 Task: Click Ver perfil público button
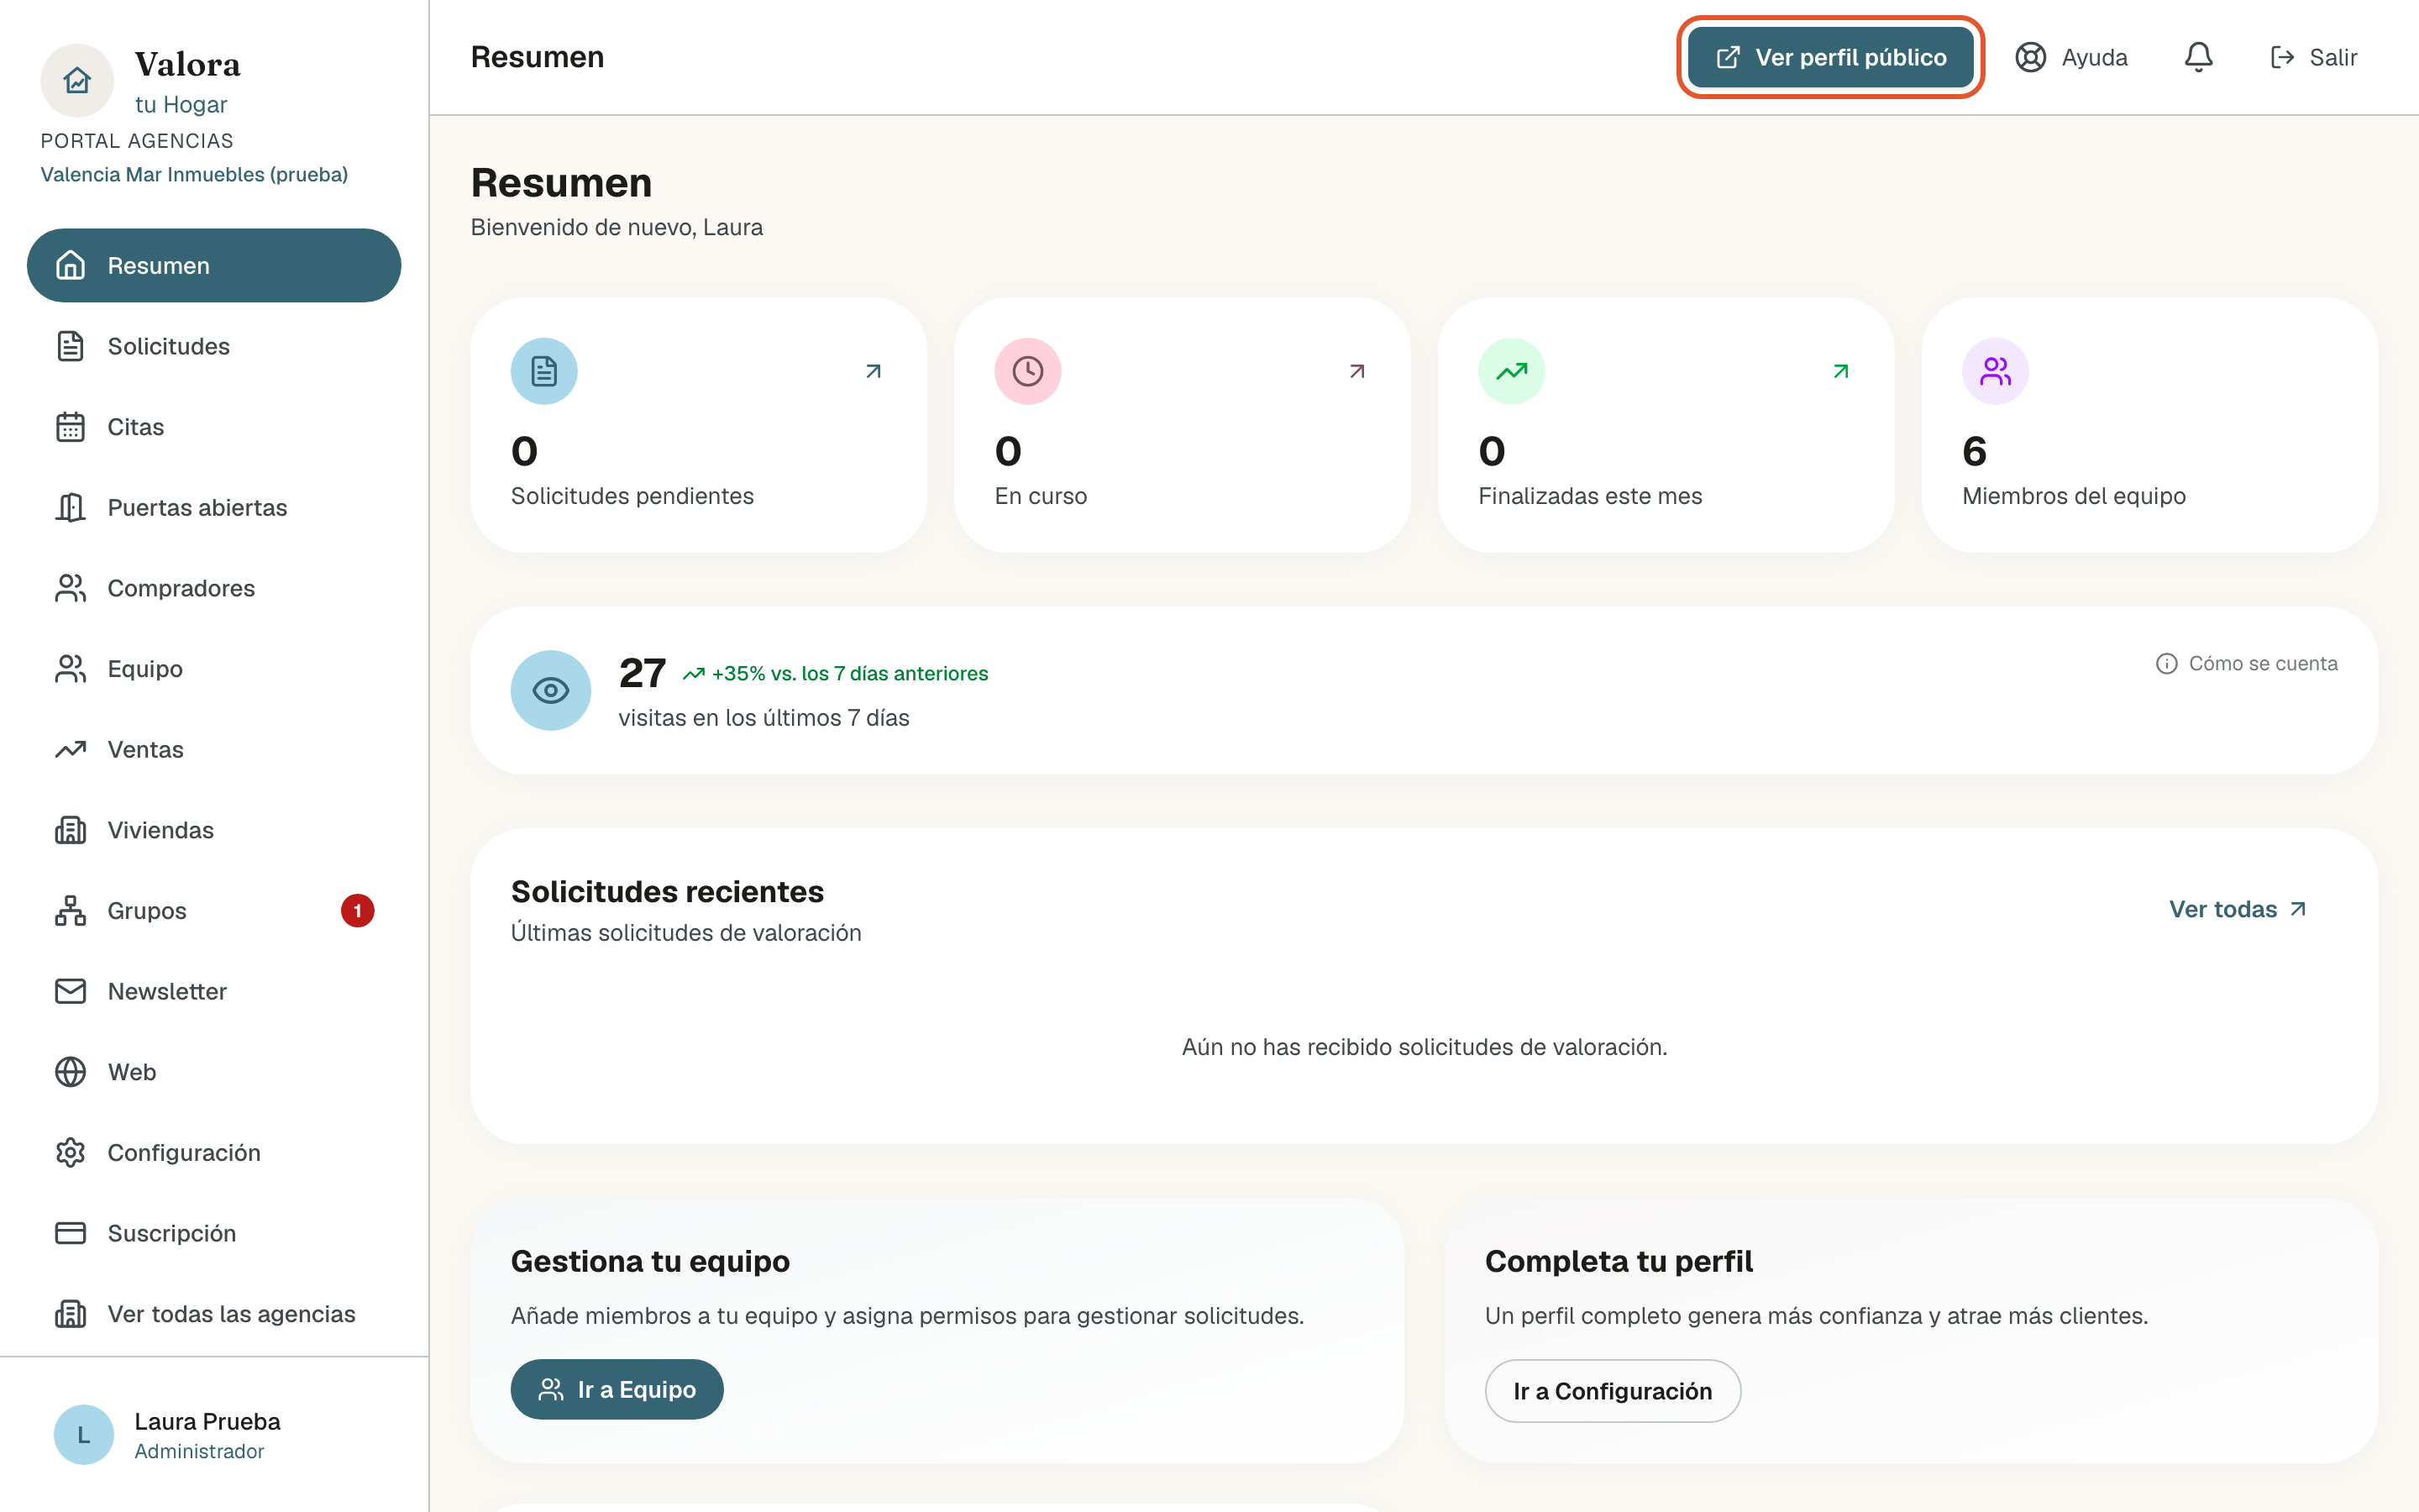tap(1830, 57)
